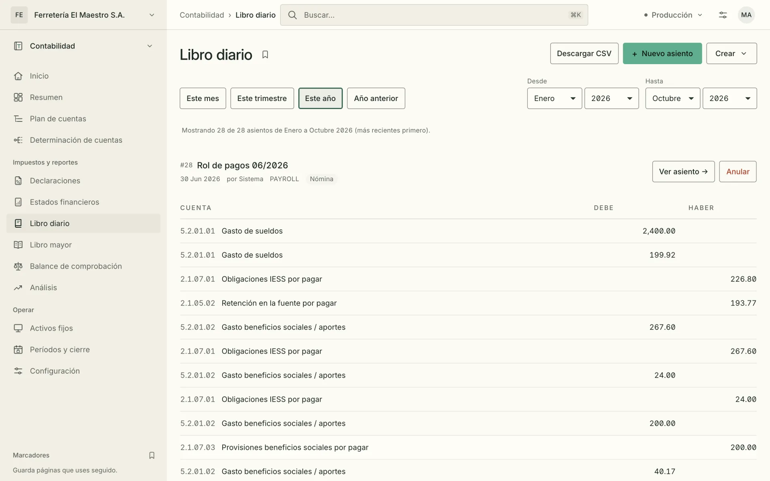The height and width of the screenshot is (481, 770).
Task: Open the Desde month dropdown showing Enero
Action: (x=554, y=98)
